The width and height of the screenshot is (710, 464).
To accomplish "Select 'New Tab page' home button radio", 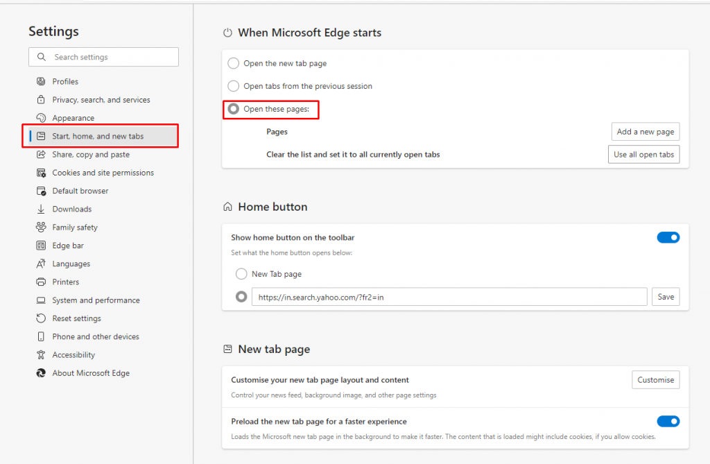I will click(x=241, y=274).
